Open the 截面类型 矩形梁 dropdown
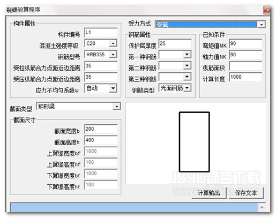The image size is (276, 218). (117, 107)
